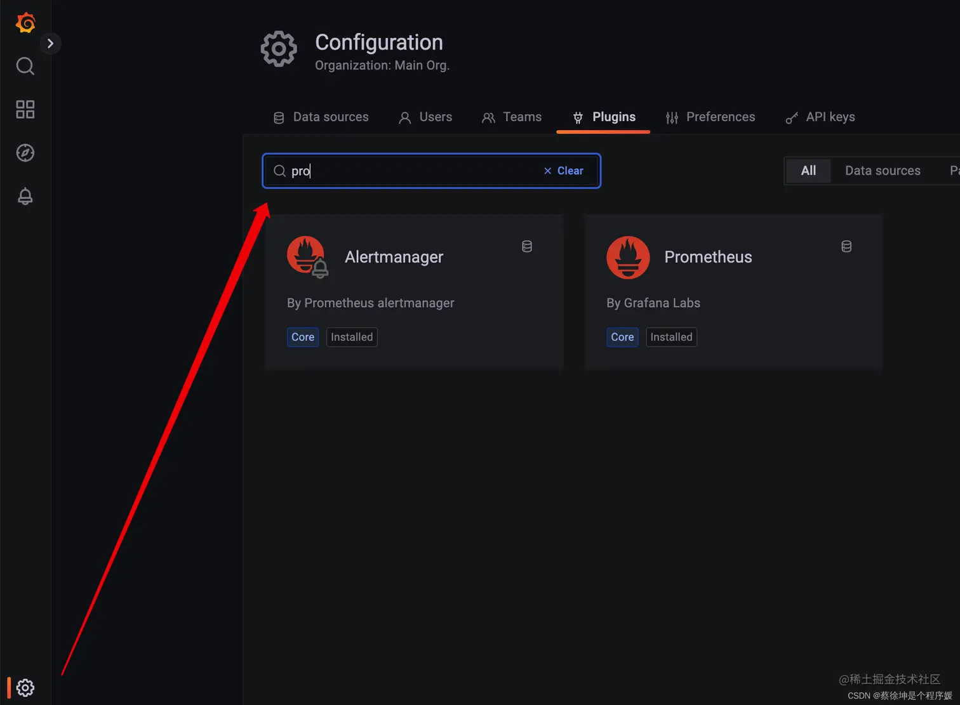Open the Alerting bell icon
The image size is (960, 705).
click(25, 196)
